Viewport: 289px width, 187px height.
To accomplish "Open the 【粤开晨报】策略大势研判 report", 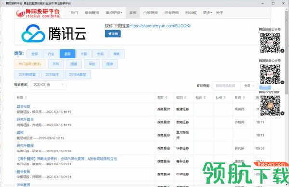I will pos(67,159).
